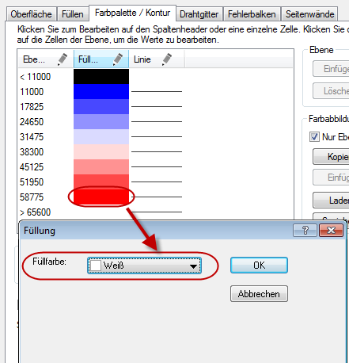
Task: Open the Fehlerbalken tab
Action: point(252,14)
